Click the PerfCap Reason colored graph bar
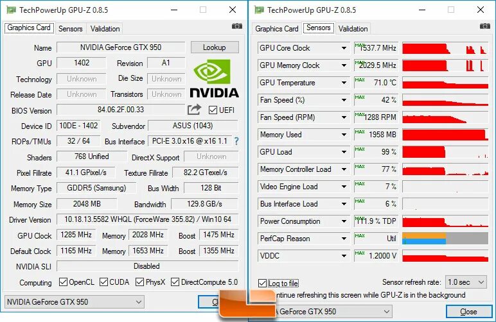 (x=445, y=239)
